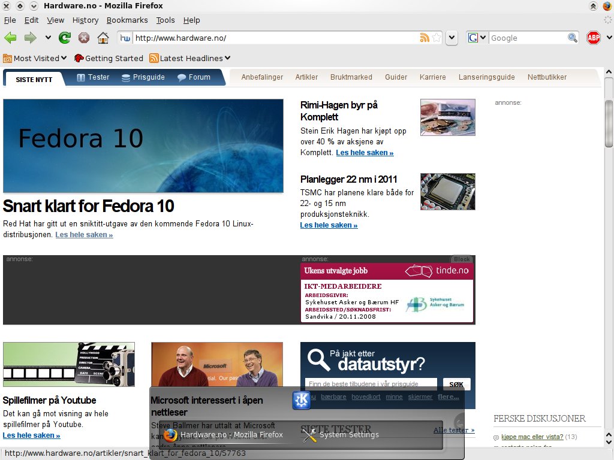Go back with the green back arrow

(x=11, y=38)
